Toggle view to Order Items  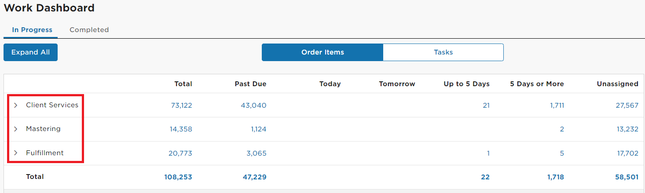(322, 52)
